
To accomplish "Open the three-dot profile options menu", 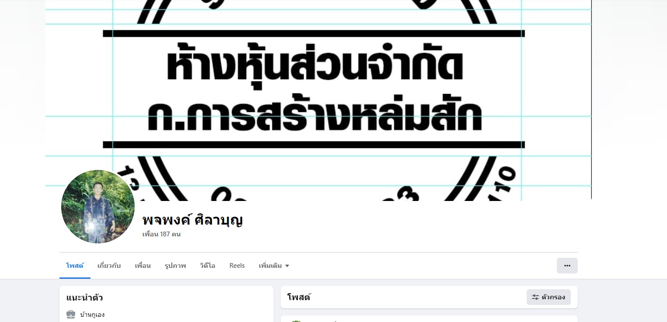I will point(567,266).
